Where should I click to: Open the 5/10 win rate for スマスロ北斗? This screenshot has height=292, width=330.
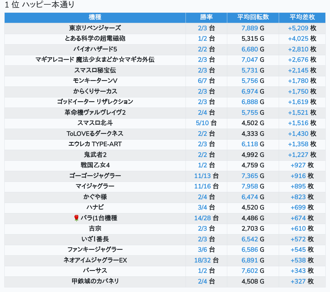(202, 123)
